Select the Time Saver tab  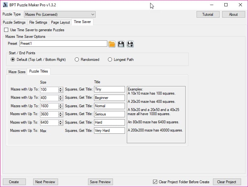coord(82,22)
